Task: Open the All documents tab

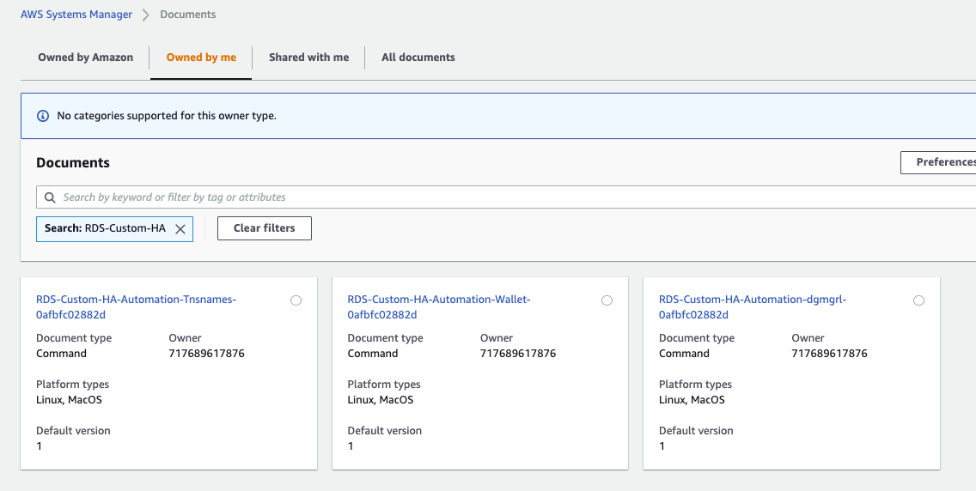Action: tap(418, 58)
